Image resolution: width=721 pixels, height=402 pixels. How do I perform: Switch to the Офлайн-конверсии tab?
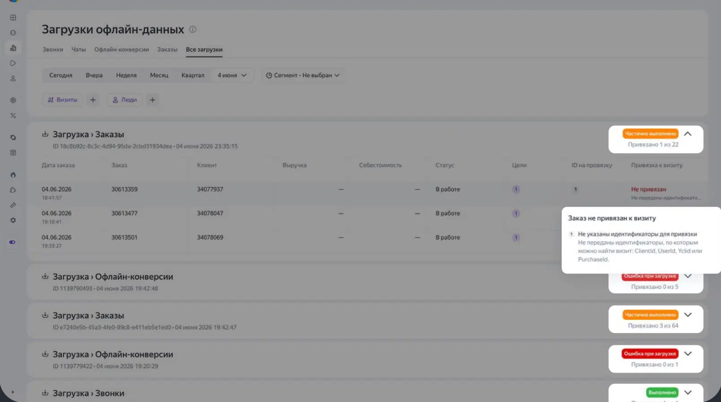click(x=121, y=50)
